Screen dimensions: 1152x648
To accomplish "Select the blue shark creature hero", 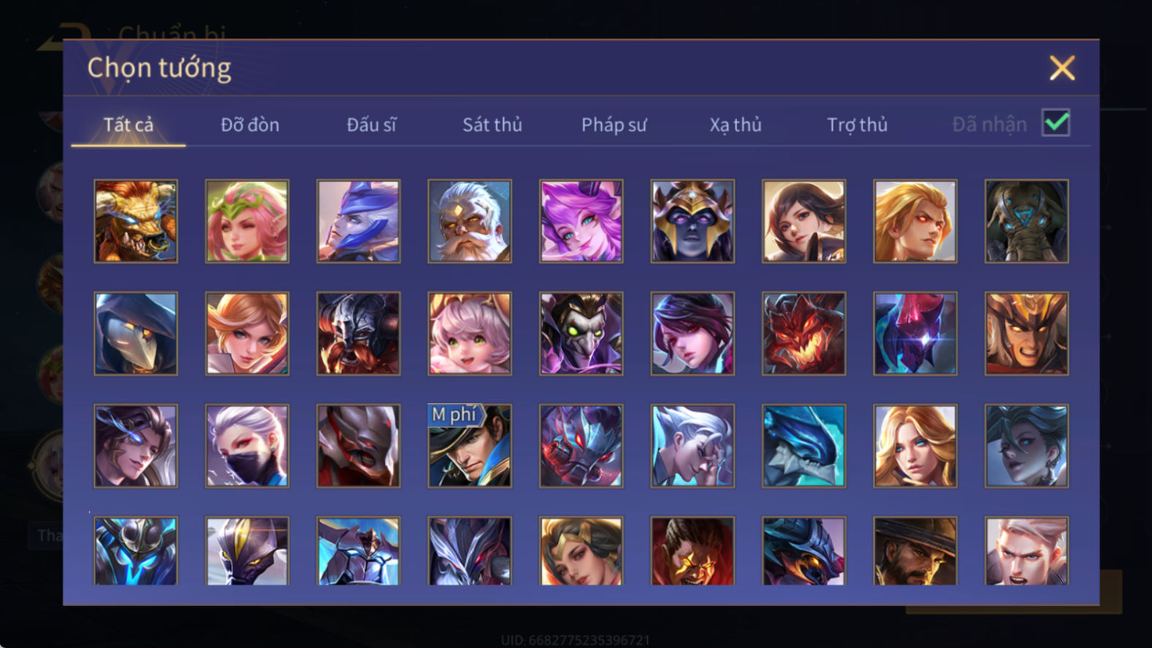I will [x=804, y=445].
